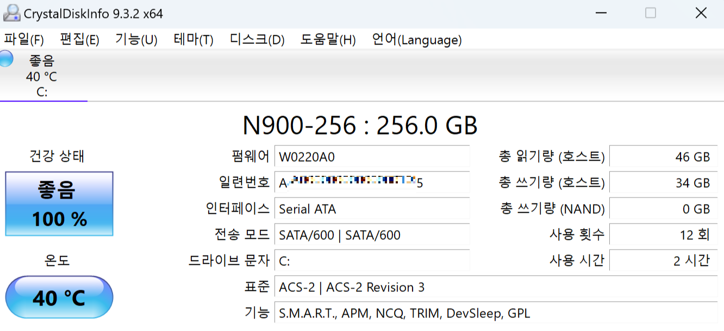Open the 파일(F) menu
Image resolution: width=724 pixels, height=331 pixels.
[x=24, y=40]
